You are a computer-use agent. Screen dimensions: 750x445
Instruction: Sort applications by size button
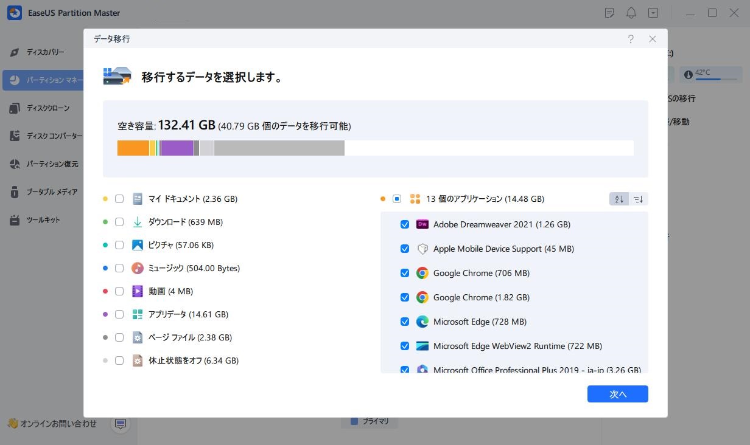pos(638,199)
